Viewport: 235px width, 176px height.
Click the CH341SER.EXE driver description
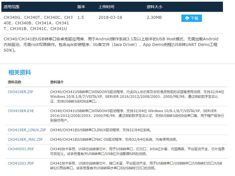point(137,116)
